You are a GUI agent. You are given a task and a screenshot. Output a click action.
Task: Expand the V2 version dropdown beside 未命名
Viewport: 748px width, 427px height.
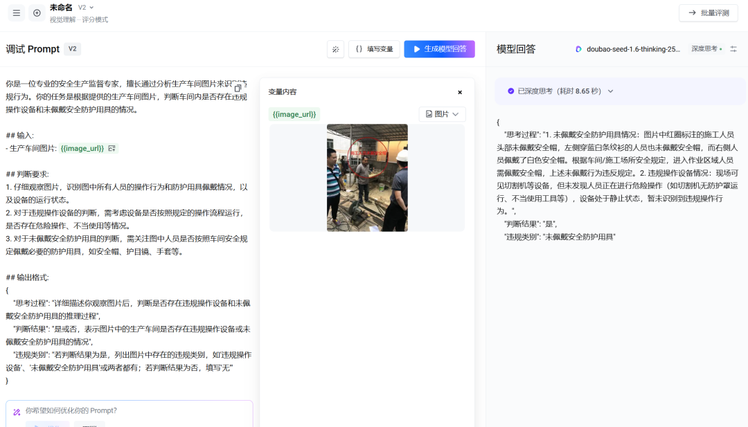(x=86, y=8)
